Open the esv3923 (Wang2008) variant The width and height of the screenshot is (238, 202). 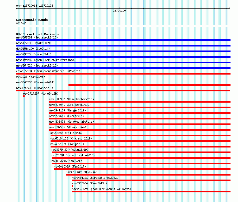click(x=30, y=77)
